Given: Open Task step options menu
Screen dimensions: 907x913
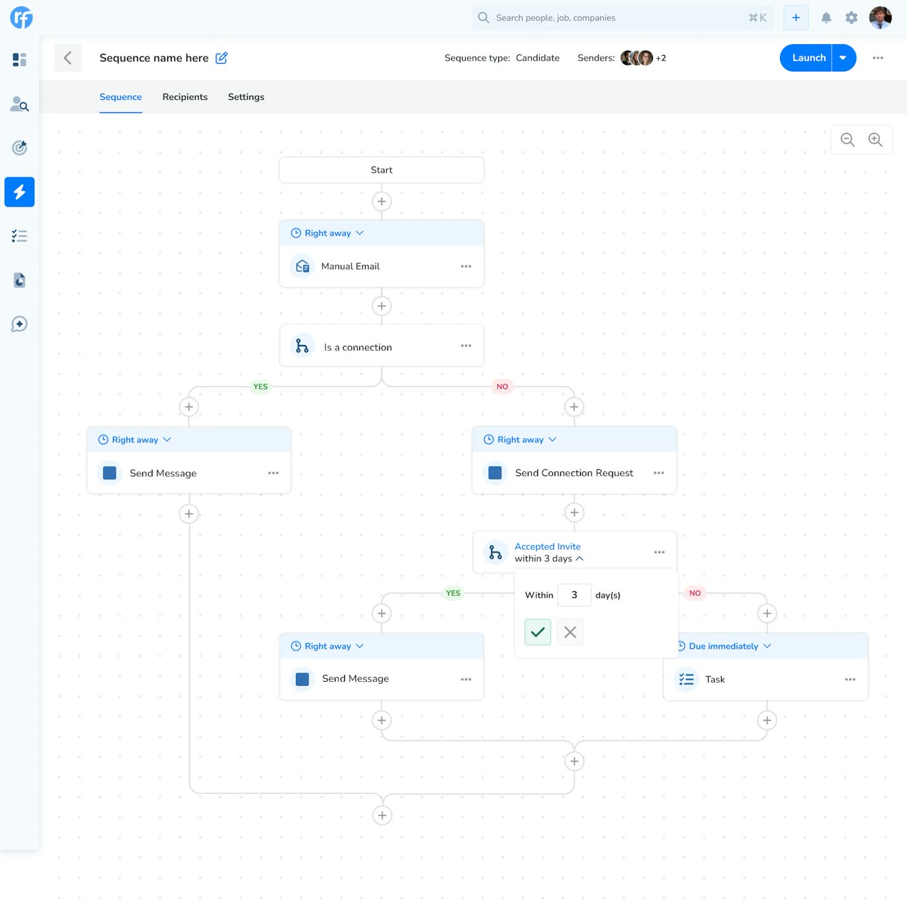Looking at the screenshot, I should pyautogui.click(x=850, y=679).
